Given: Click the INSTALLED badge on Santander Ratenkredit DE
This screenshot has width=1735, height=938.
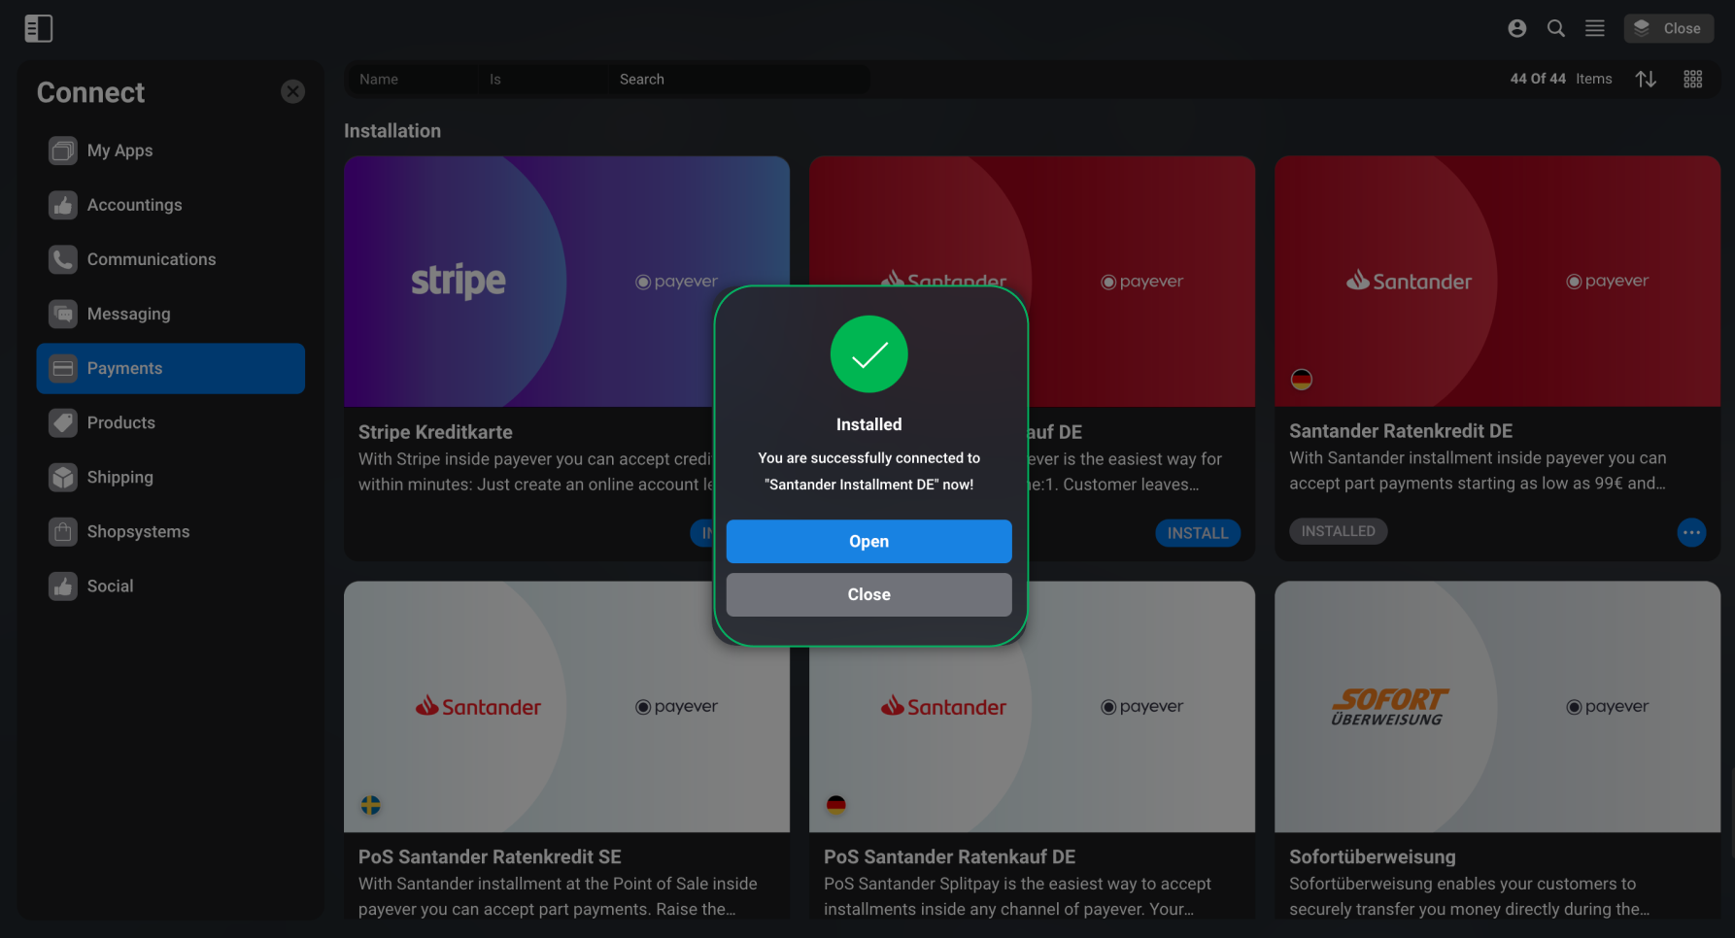Looking at the screenshot, I should (1339, 531).
